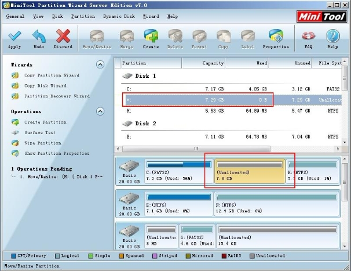Open the View menu
This screenshot has width=351, height=271.
38,16
